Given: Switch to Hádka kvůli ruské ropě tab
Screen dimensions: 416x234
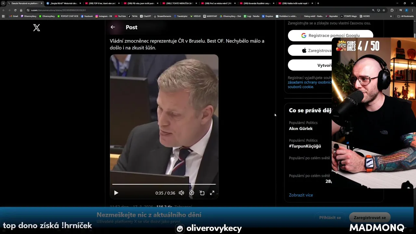Looking at the screenshot, I should [x=295, y=3].
